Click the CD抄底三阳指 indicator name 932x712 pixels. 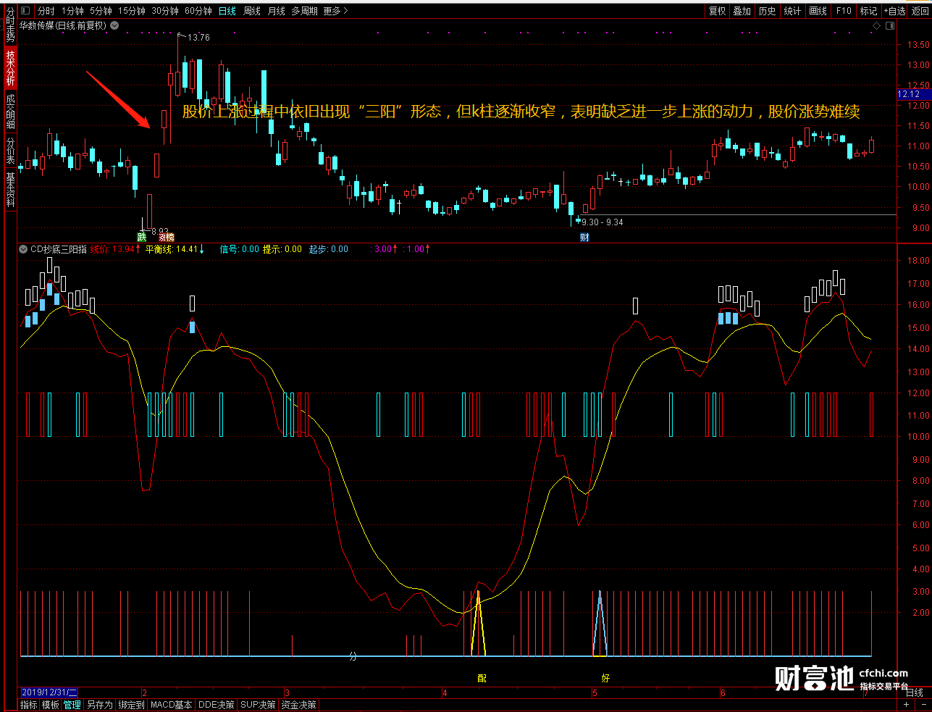(x=59, y=249)
